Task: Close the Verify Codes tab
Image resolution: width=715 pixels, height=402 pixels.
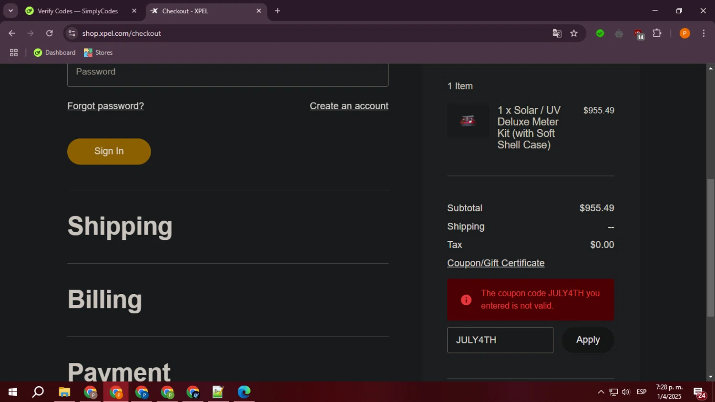Action: pyautogui.click(x=134, y=11)
